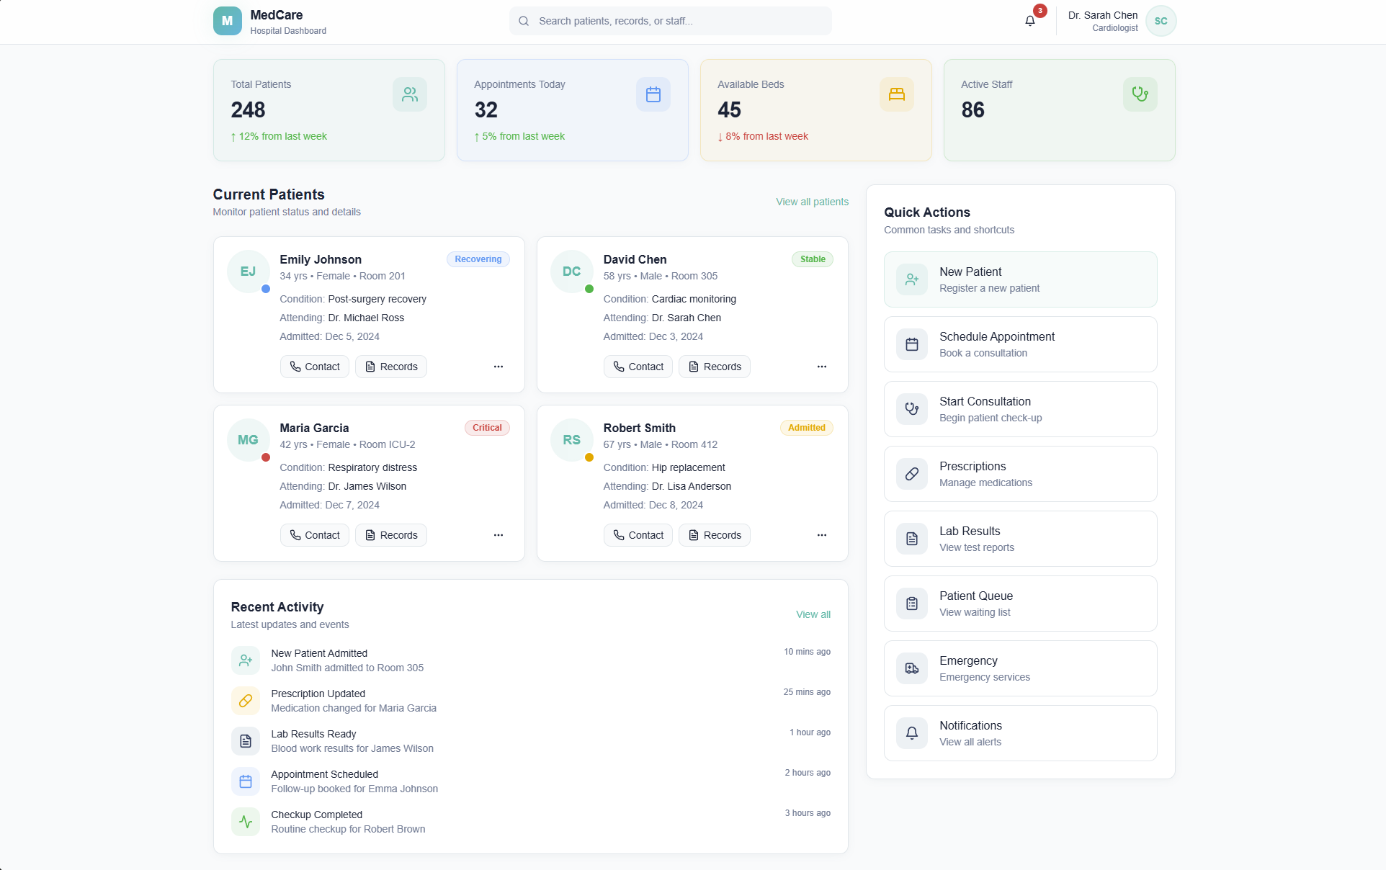
Task: Open the Prescriptions pill quick action
Action: 1020,474
